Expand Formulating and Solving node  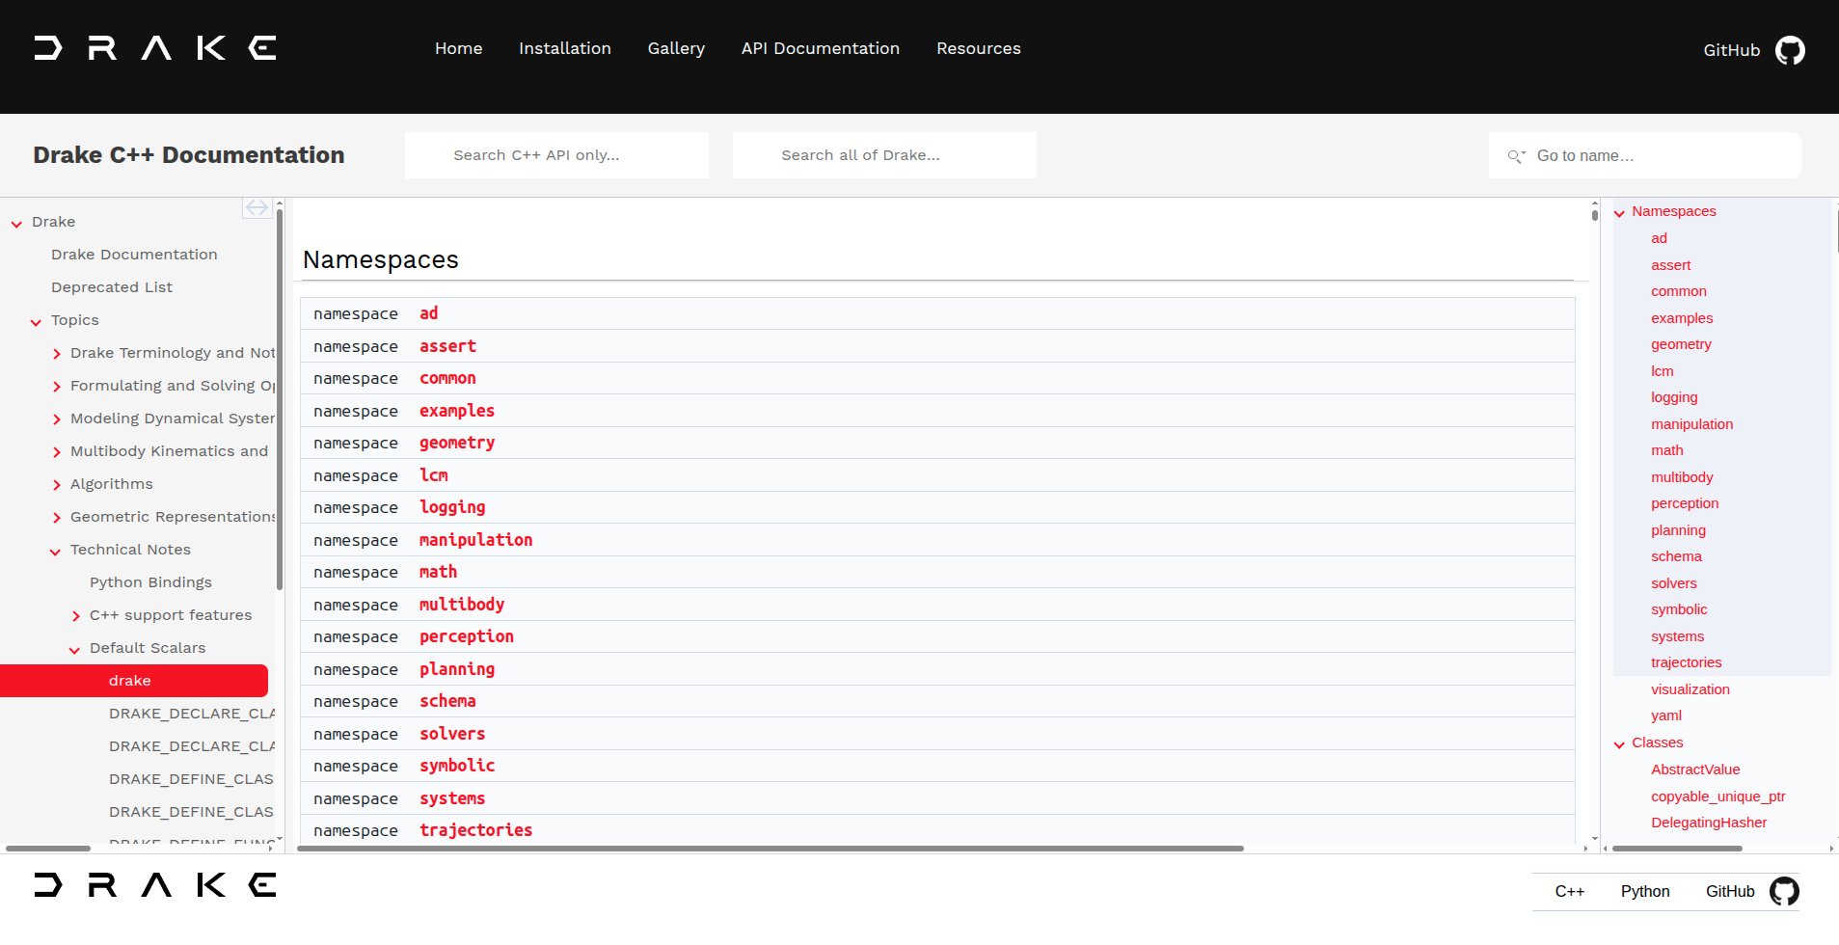[x=57, y=387]
